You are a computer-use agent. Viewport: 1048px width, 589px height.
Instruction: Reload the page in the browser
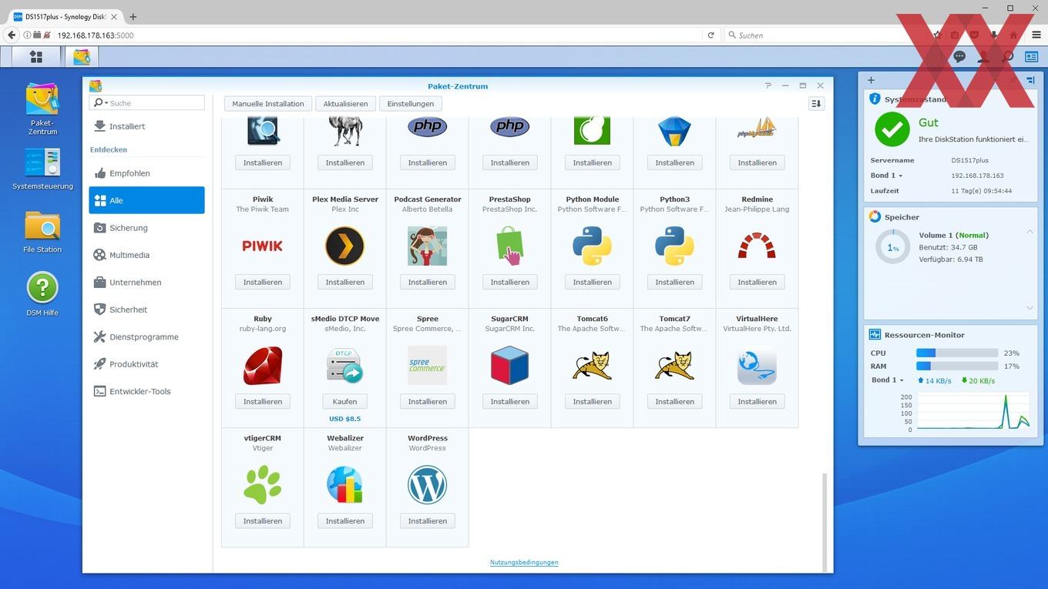coord(710,35)
